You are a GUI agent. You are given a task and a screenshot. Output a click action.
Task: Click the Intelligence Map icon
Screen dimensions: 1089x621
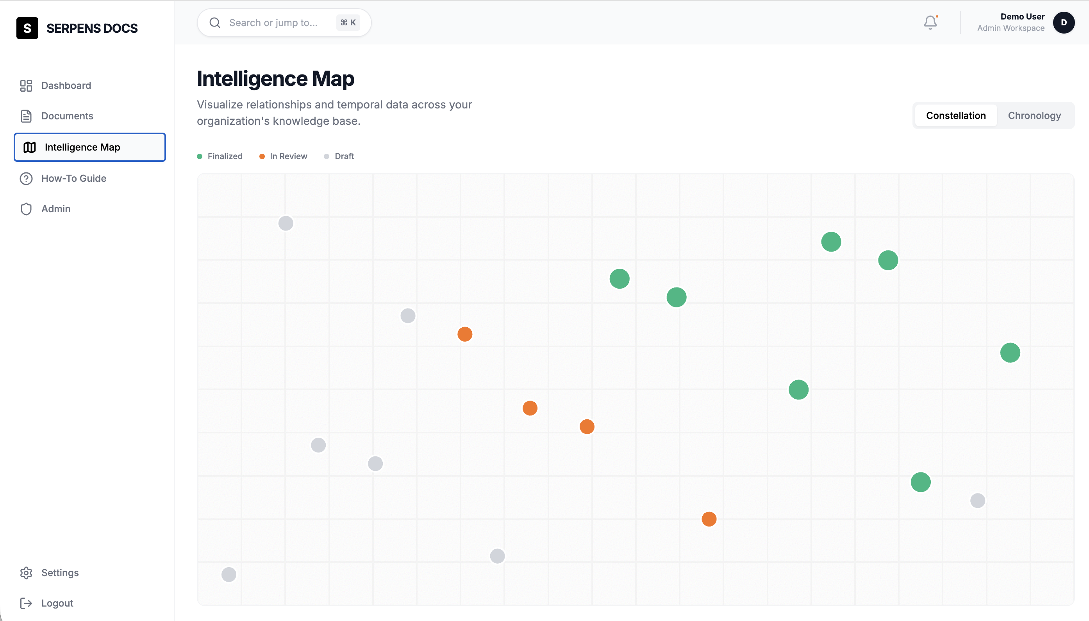30,147
